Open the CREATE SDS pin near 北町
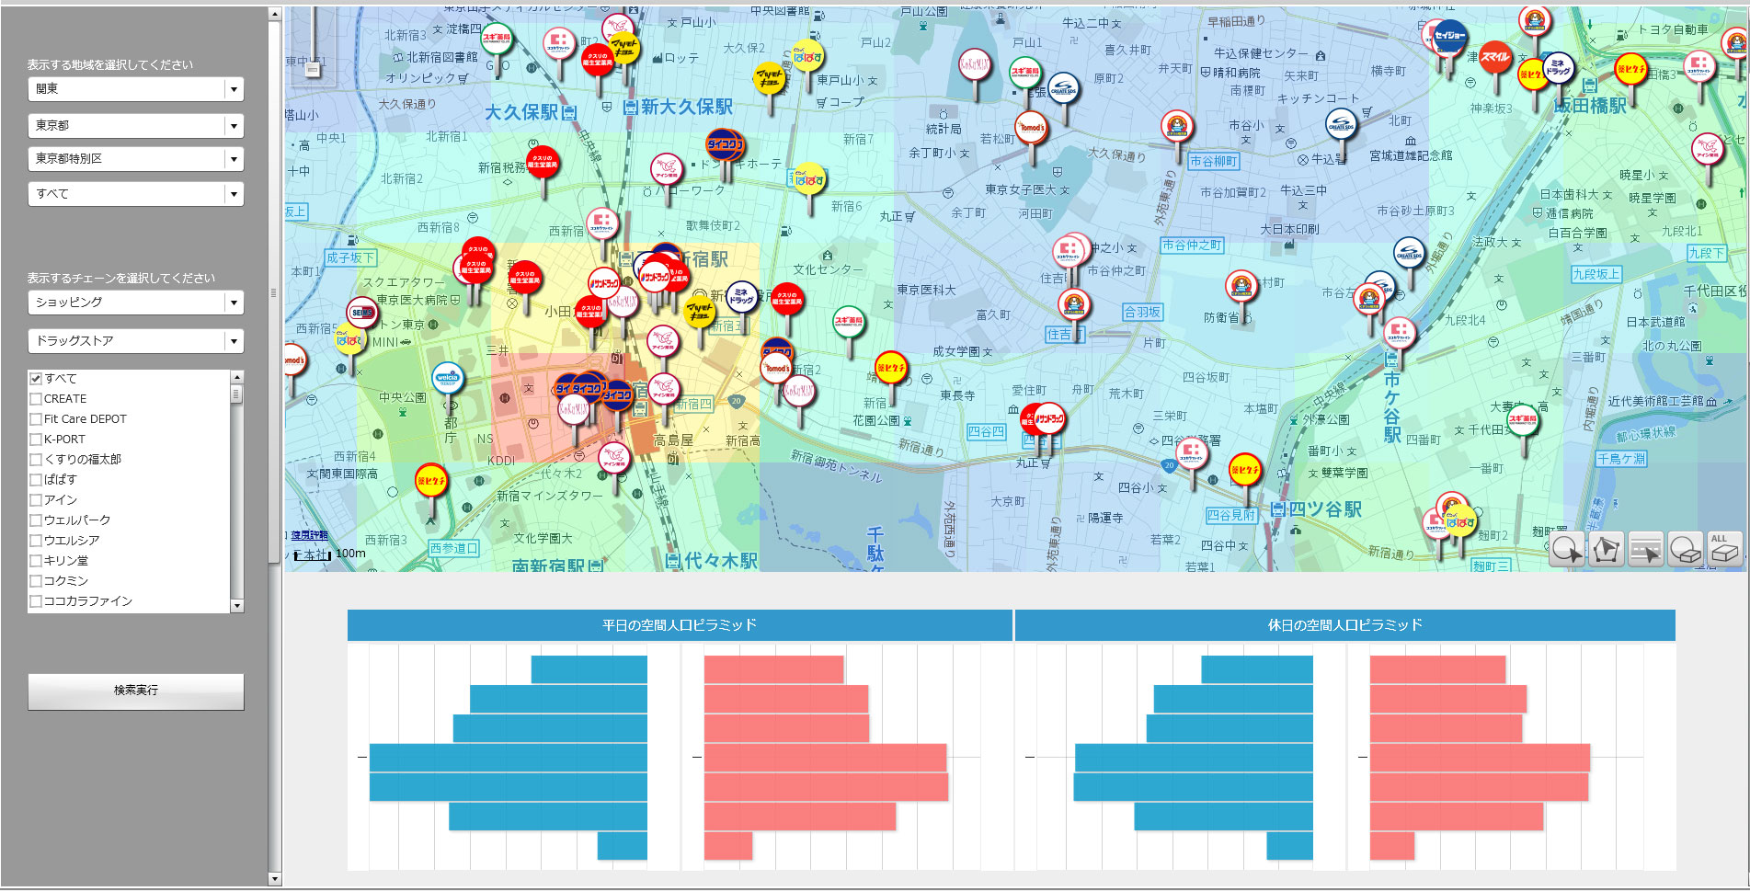Image resolution: width=1750 pixels, height=891 pixels. tap(1341, 124)
